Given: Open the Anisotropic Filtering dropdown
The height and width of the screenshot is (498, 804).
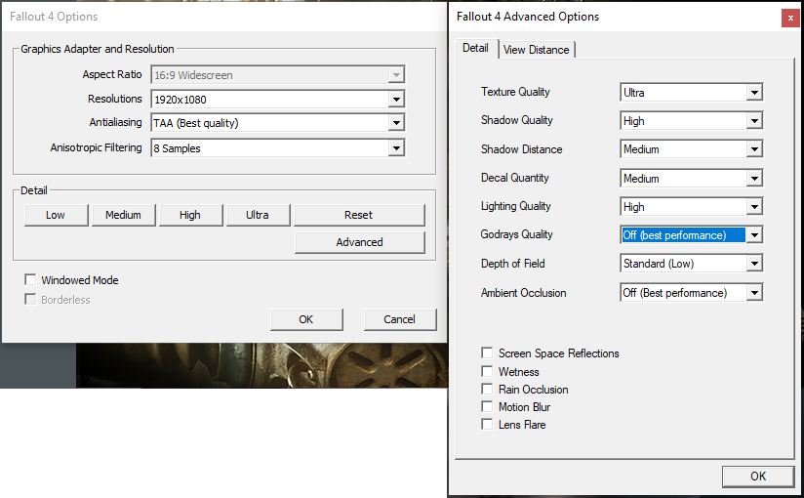Looking at the screenshot, I should 278,148.
